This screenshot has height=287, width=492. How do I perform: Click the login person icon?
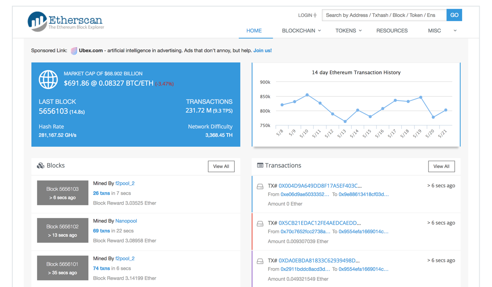[315, 15]
